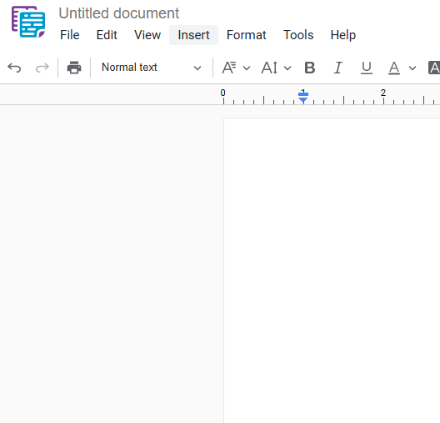Click the font size icon
This screenshot has height=423, width=440.
coord(269,68)
